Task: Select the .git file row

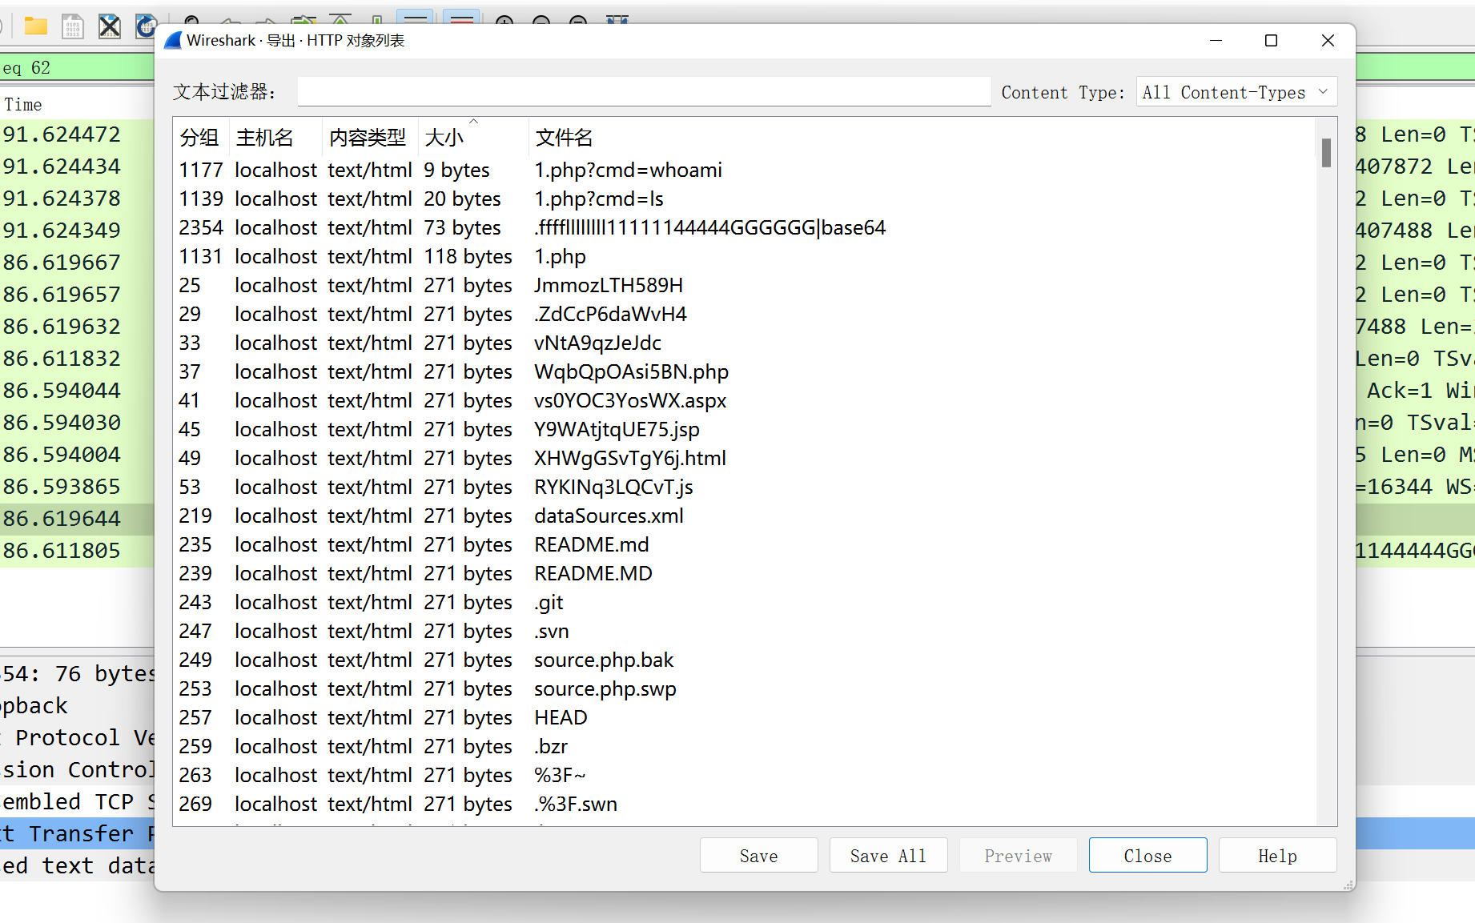Action: pyautogui.click(x=745, y=602)
